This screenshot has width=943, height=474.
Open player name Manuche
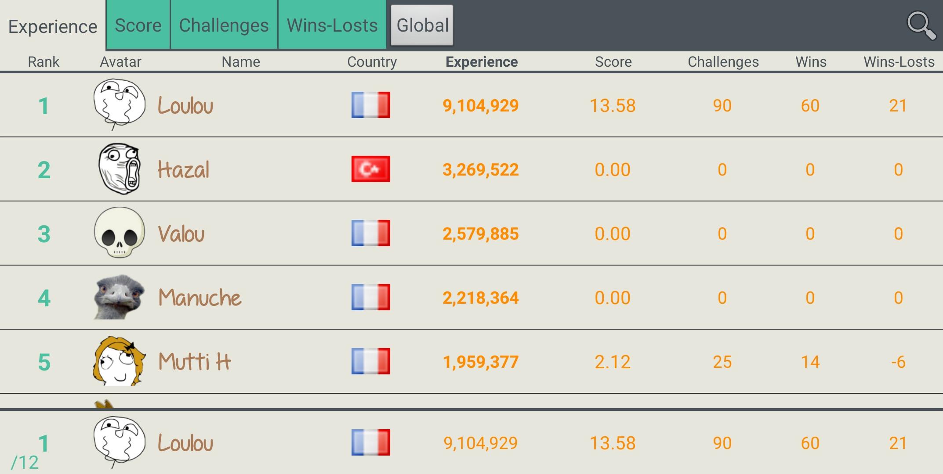(x=199, y=298)
